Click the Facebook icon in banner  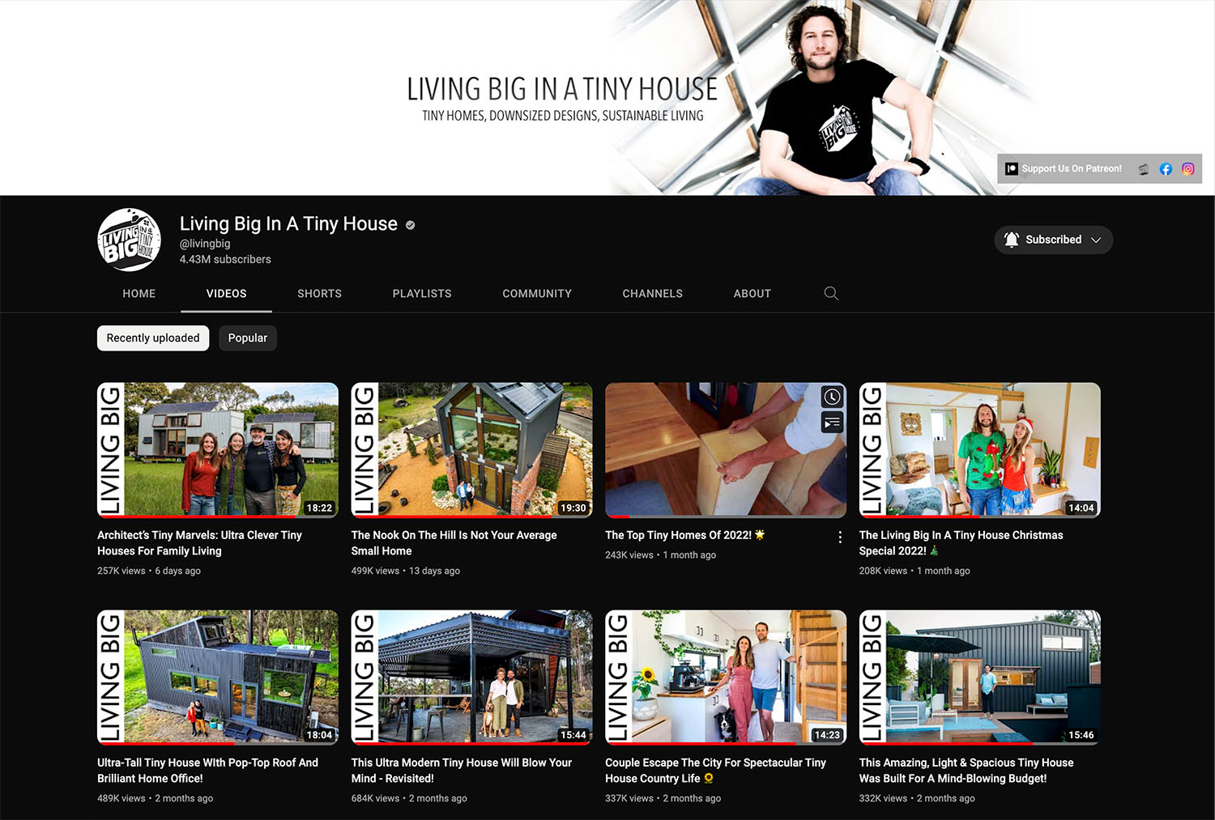[1166, 169]
